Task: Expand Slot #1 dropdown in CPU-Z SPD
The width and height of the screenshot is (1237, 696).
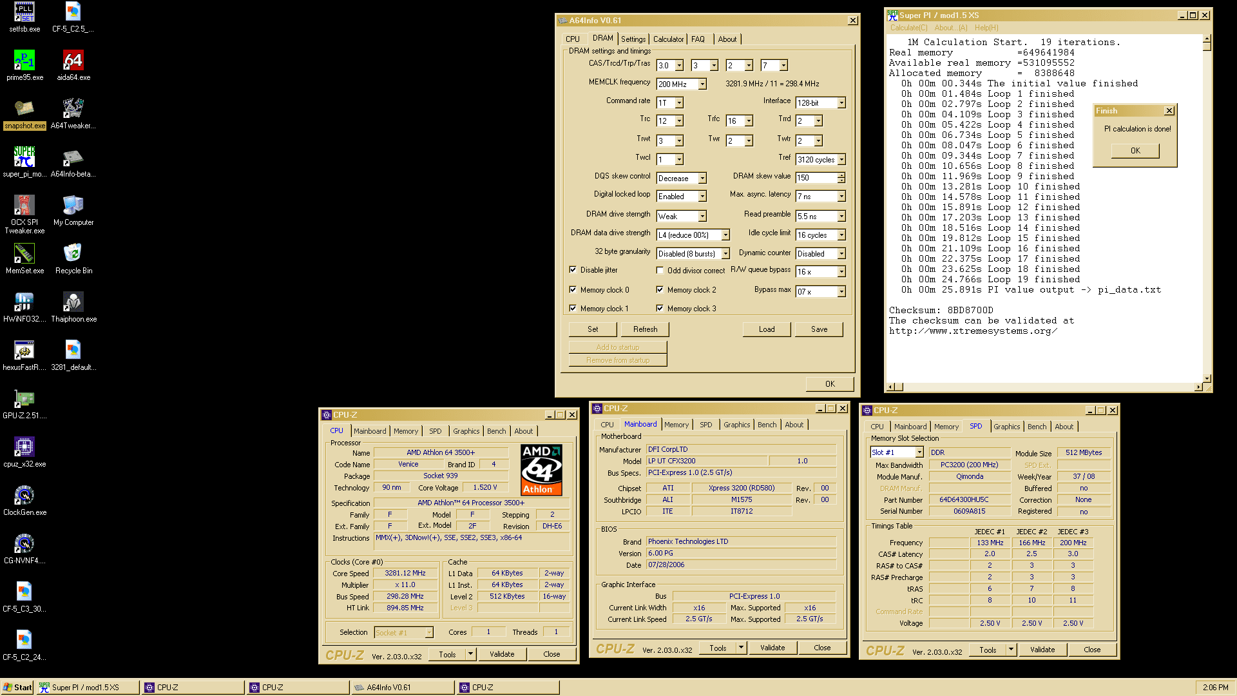Action: click(919, 452)
